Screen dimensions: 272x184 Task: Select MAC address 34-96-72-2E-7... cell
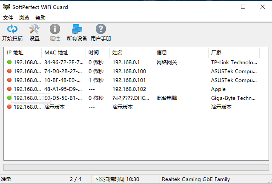pos(64,62)
